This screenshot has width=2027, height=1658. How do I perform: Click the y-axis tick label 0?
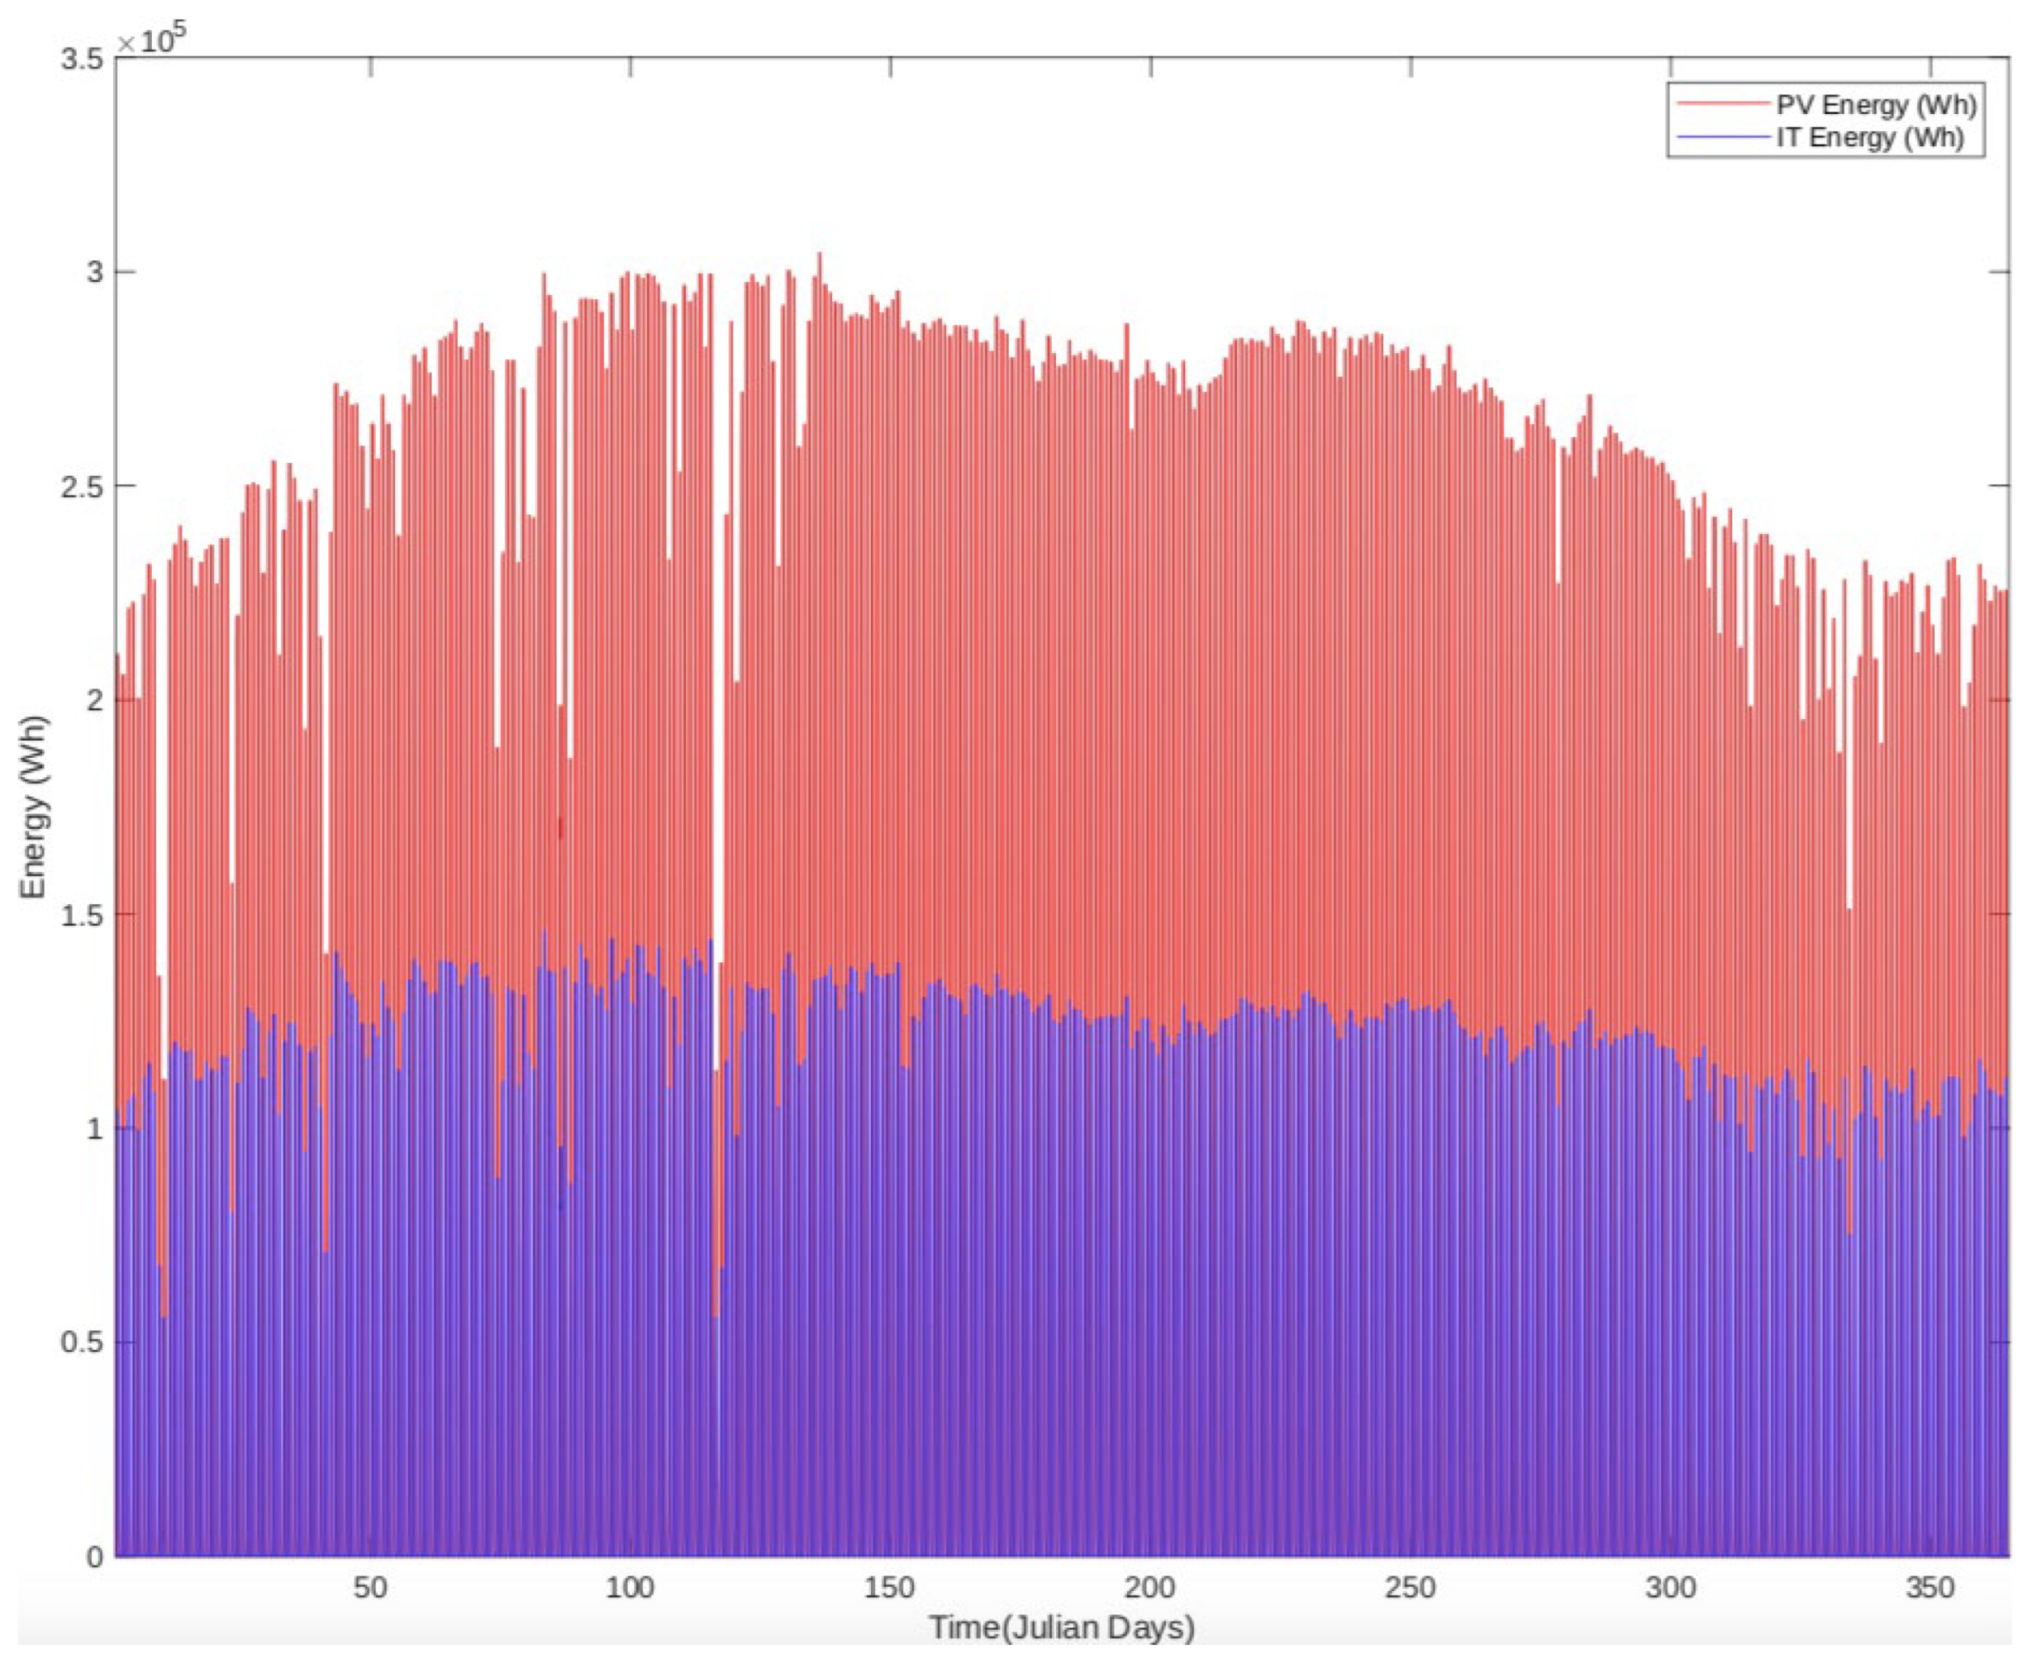(x=95, y=1556)
